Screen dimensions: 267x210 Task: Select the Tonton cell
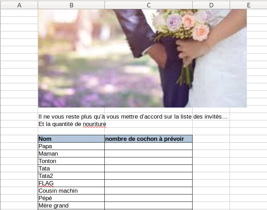[x=71, y=161]
